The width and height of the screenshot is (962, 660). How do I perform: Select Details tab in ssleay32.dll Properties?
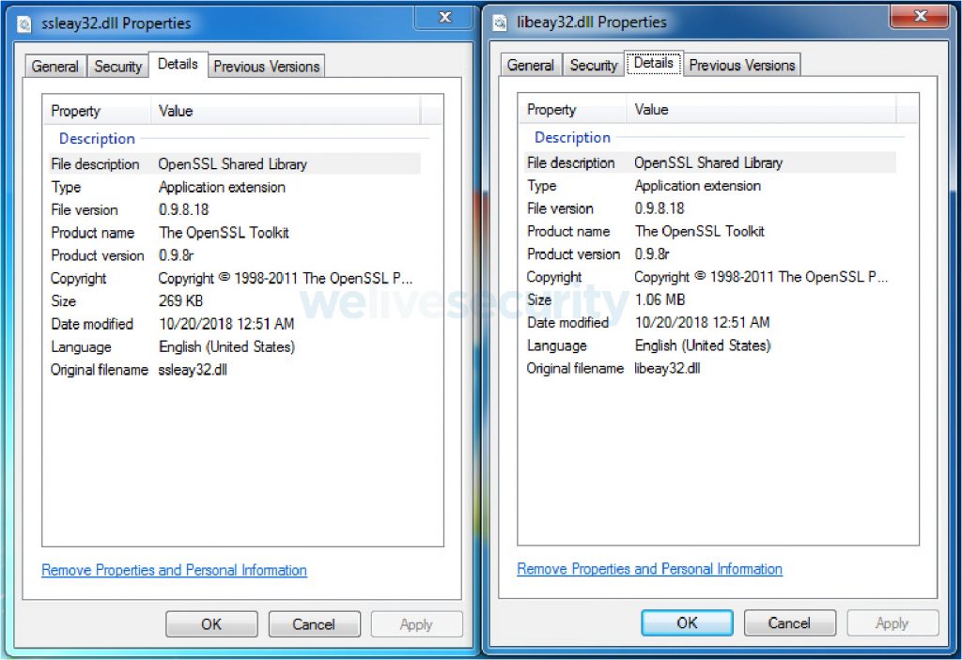[178, 65]
